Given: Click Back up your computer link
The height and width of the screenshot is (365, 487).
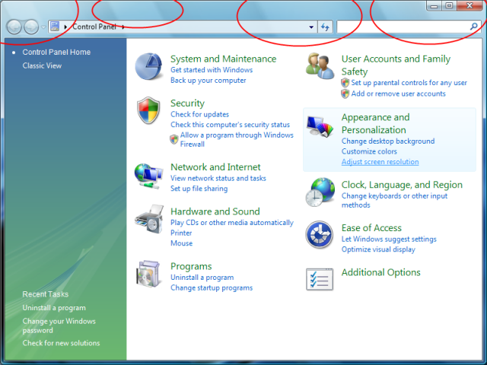Looking at the screenshot, I should point(208,81).
